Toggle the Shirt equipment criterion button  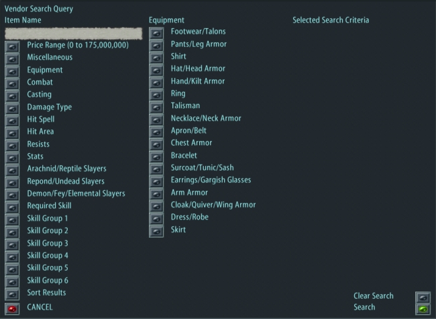(x=156, y=58)
